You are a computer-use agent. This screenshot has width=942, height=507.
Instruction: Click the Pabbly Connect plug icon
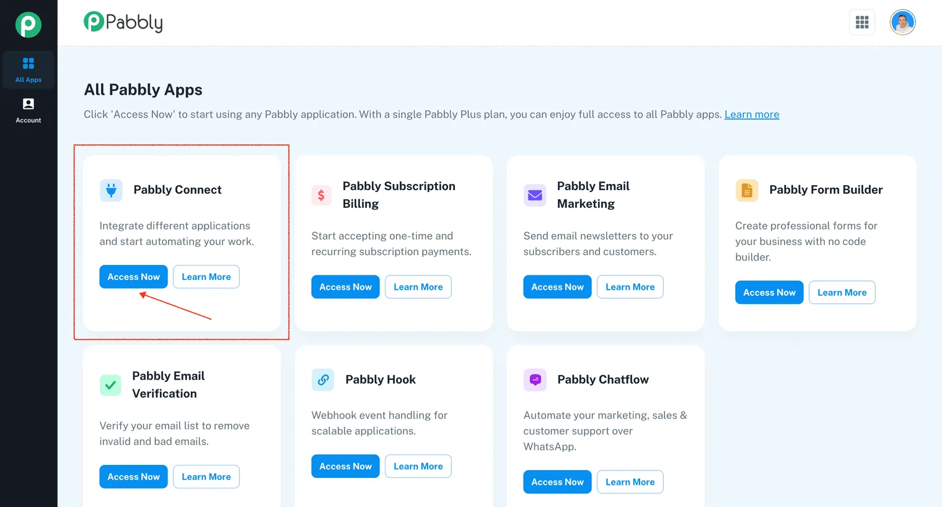pyautogui.click(x=111, y=190)
